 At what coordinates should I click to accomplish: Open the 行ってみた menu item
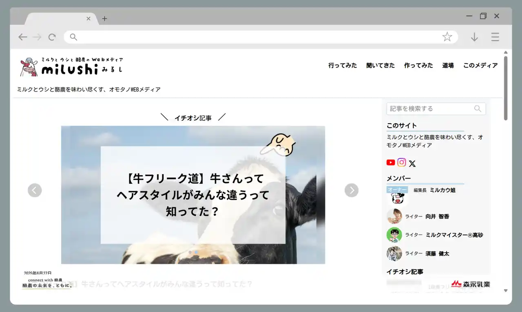point(343,65)
